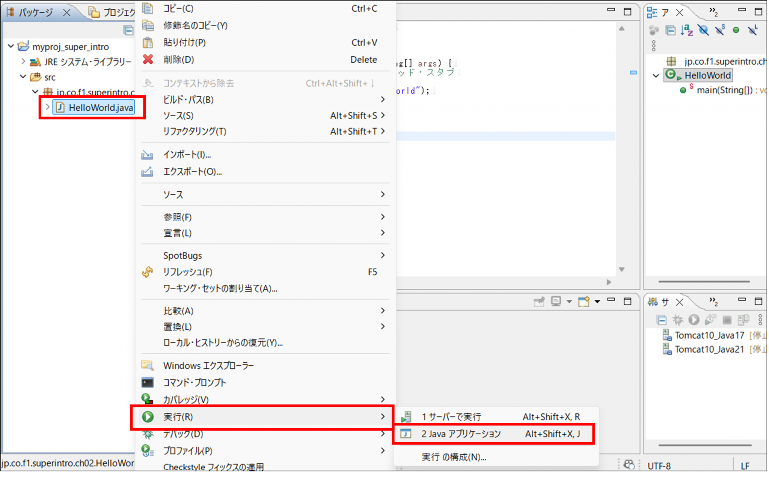Screen dimensions: 769x479
Task: Select 2 Java アプリケーション menu item
Action: pos(461,434)
